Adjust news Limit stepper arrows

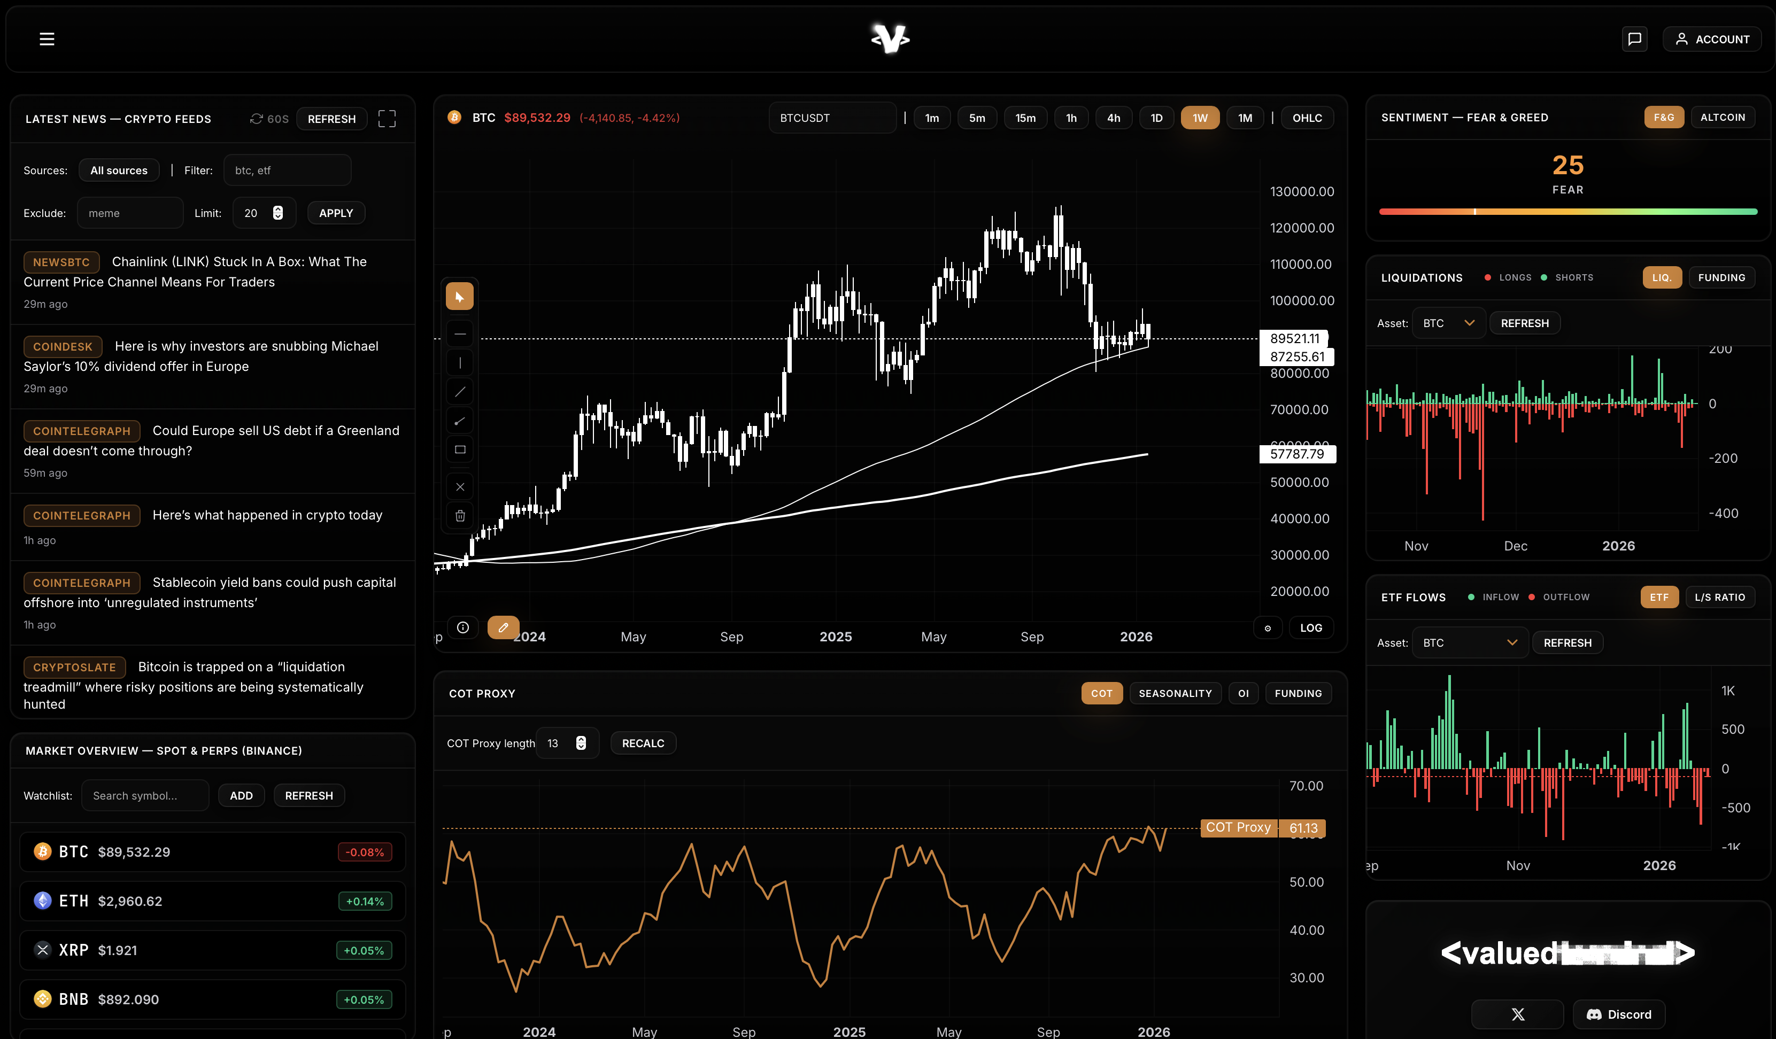click(x=277, y=213)
